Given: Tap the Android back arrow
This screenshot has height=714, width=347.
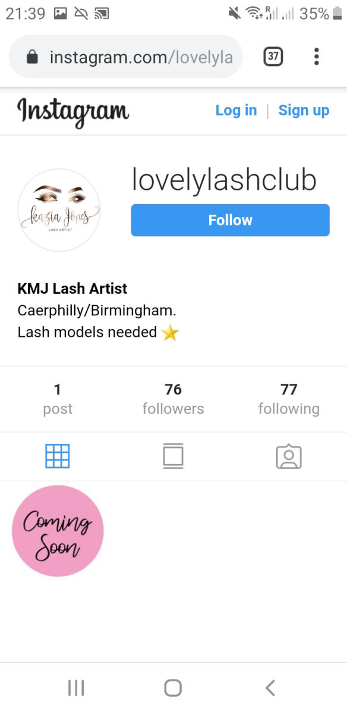Looking at the screenshot, I should pyautogui.click(x=270, y=688).
